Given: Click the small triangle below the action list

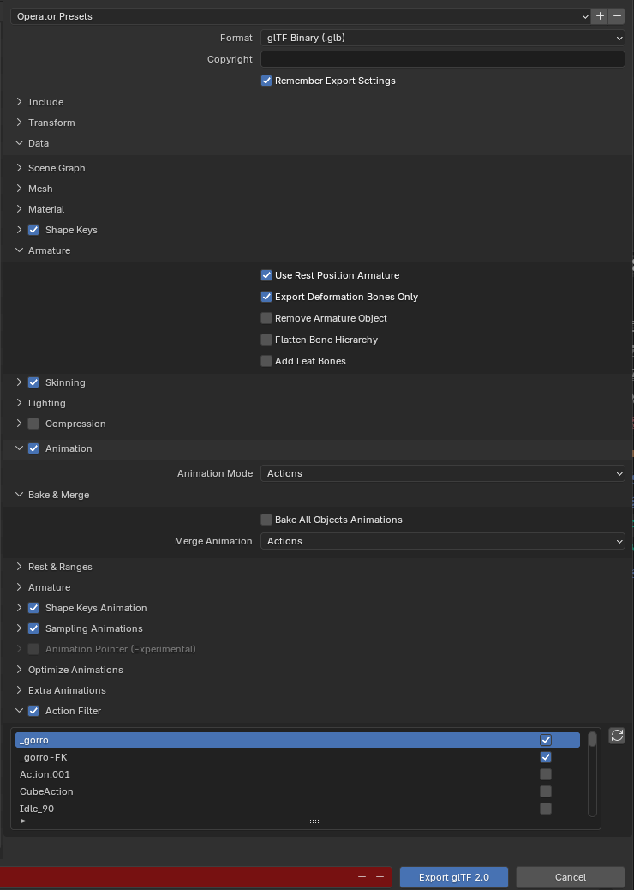Looking at the screenshot, I should 23,821.
